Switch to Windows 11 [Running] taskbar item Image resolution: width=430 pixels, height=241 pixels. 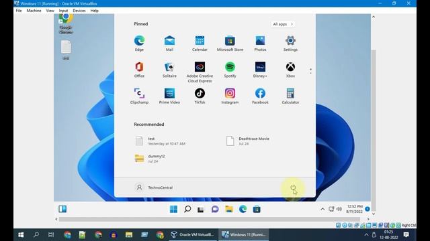(x=244, y=235)
